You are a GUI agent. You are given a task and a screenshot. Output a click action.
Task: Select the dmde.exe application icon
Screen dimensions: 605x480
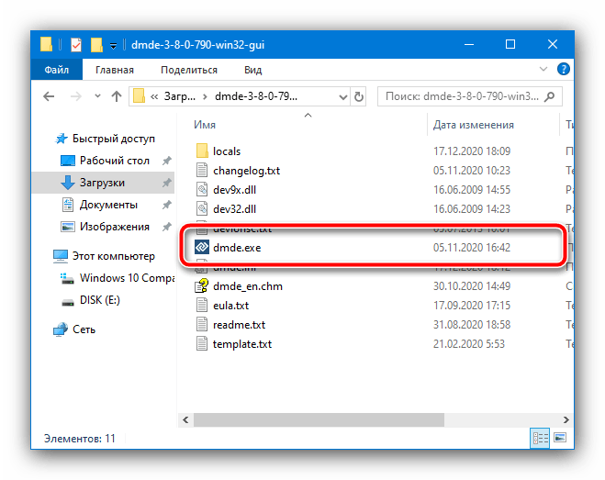202,247
